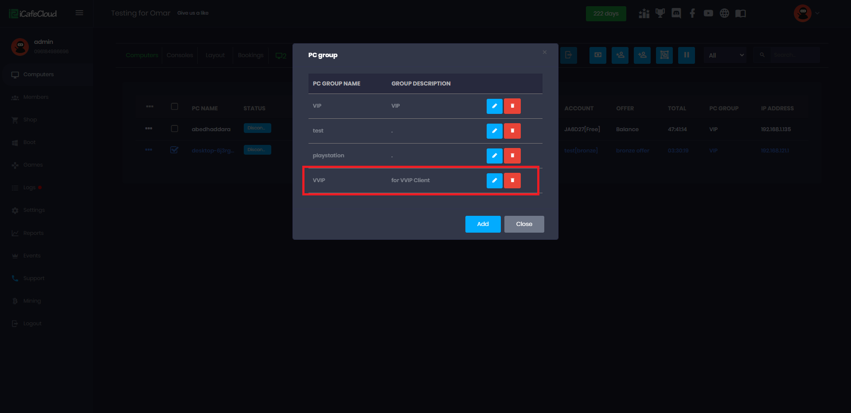Edit the playstation group
This screenshot has height=413, width=851.
pos(494,156)
